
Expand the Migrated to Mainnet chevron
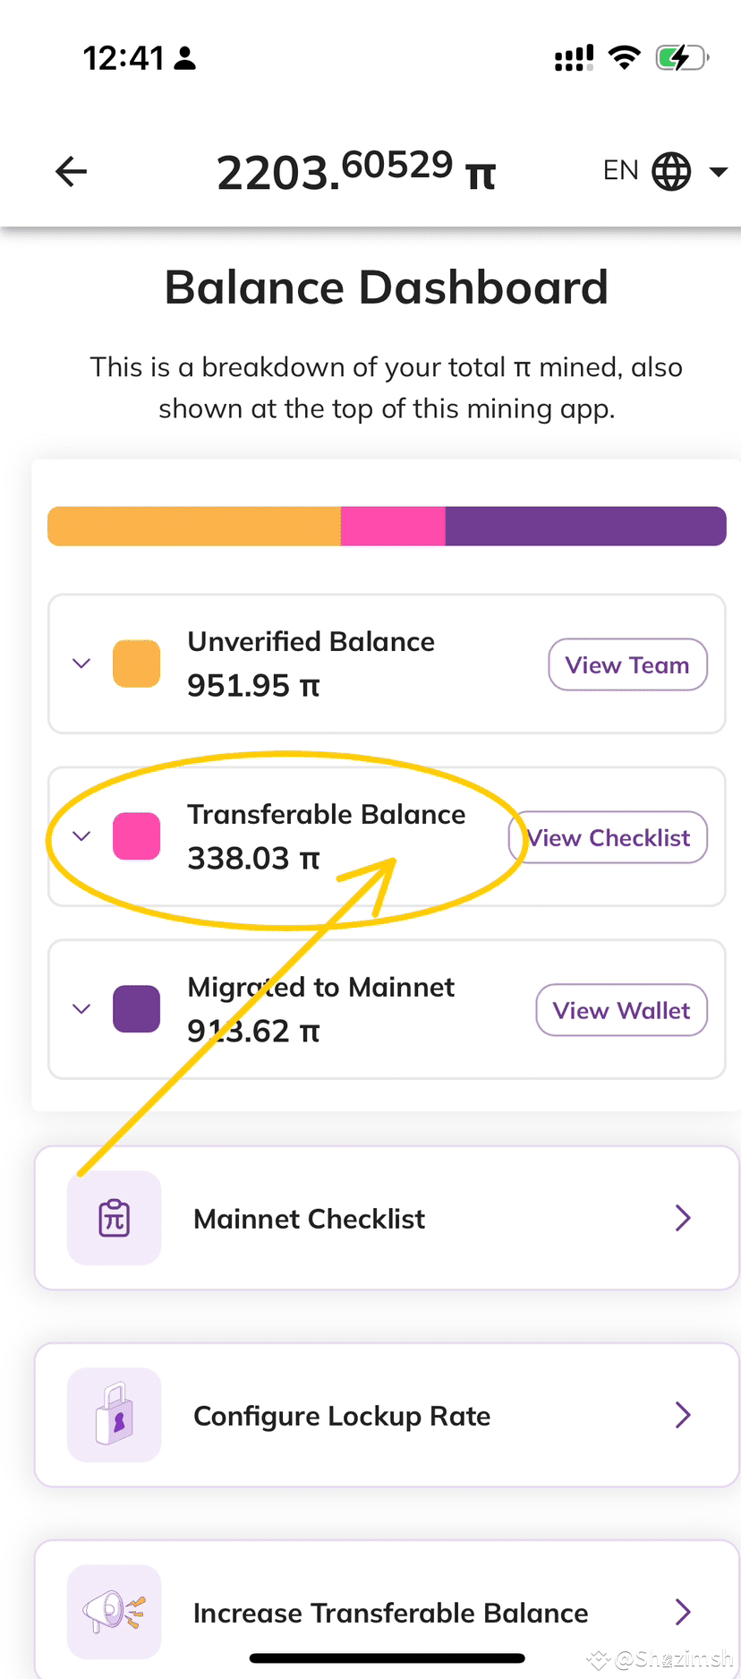tap(81, 1009)
